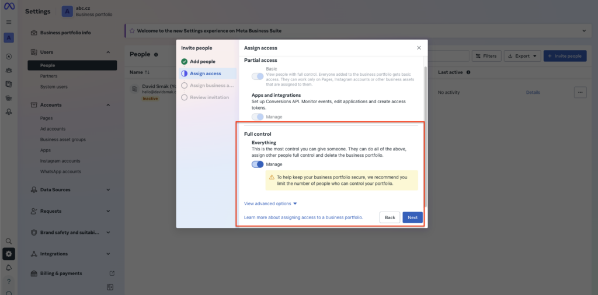Open the compass icon in left rail
The width and height of the screenshot is (598, 295).
[9, 57]
